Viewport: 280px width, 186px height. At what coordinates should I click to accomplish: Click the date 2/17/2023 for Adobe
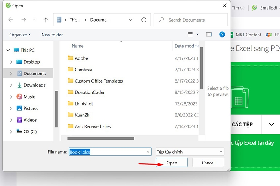point(186,58)
